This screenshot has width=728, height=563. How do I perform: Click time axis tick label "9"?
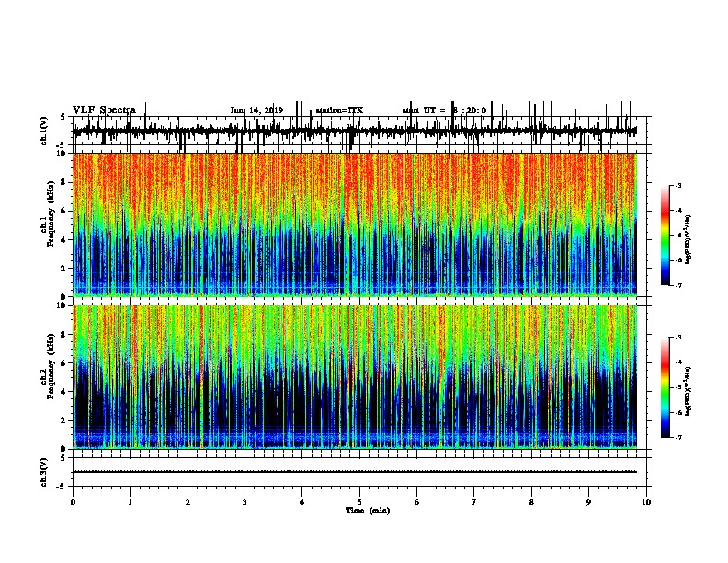coord(588,502)
